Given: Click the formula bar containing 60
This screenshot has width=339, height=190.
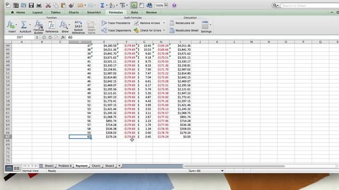Looking at the screenshot, I should click(x=202, y=37).
